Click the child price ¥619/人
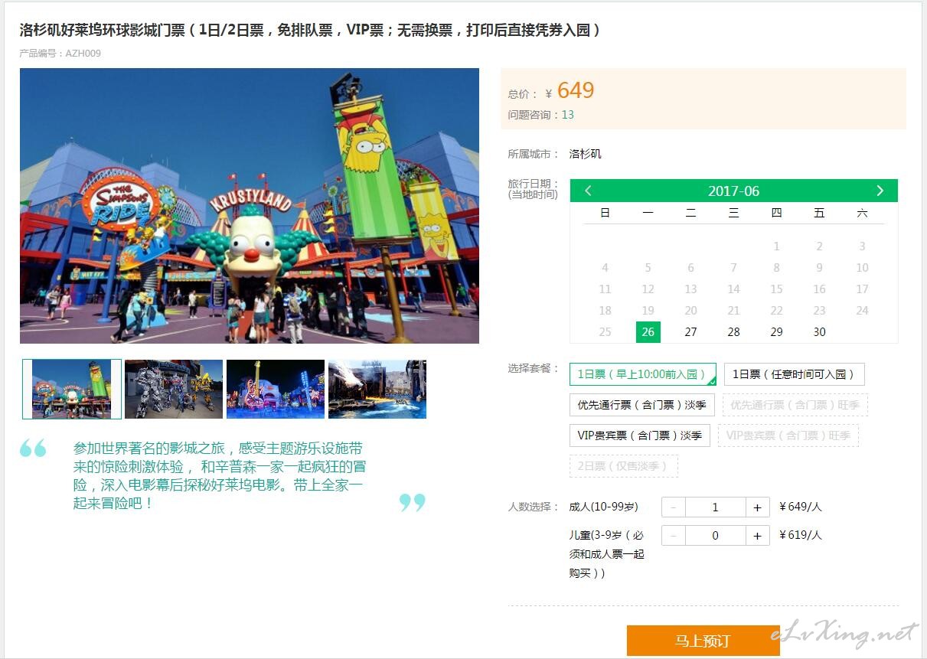 point(801,535)
